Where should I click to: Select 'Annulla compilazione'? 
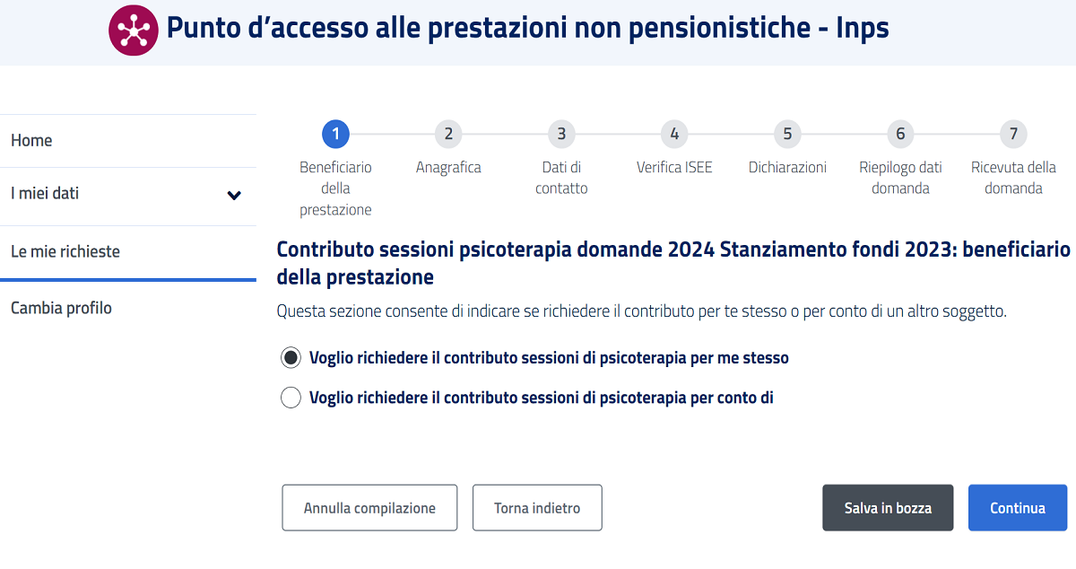[369, 507]
